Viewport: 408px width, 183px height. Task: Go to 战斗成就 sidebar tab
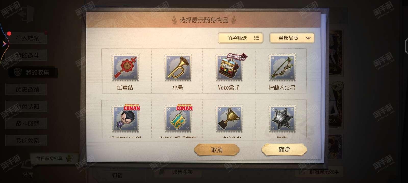click(x=27, y=124)
